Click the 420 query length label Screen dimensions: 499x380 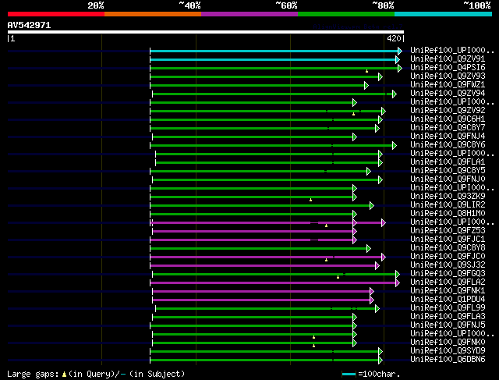tap(394, 38)
